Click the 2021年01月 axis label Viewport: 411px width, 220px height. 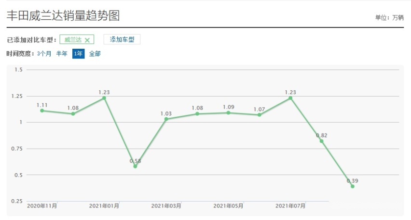tap(104, 206)
